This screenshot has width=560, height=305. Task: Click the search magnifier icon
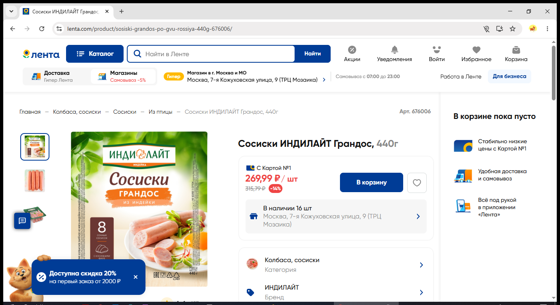(x=137, y=54)
